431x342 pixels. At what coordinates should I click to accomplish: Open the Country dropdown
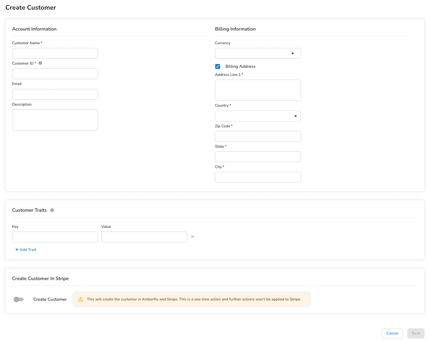coord(258,116)
